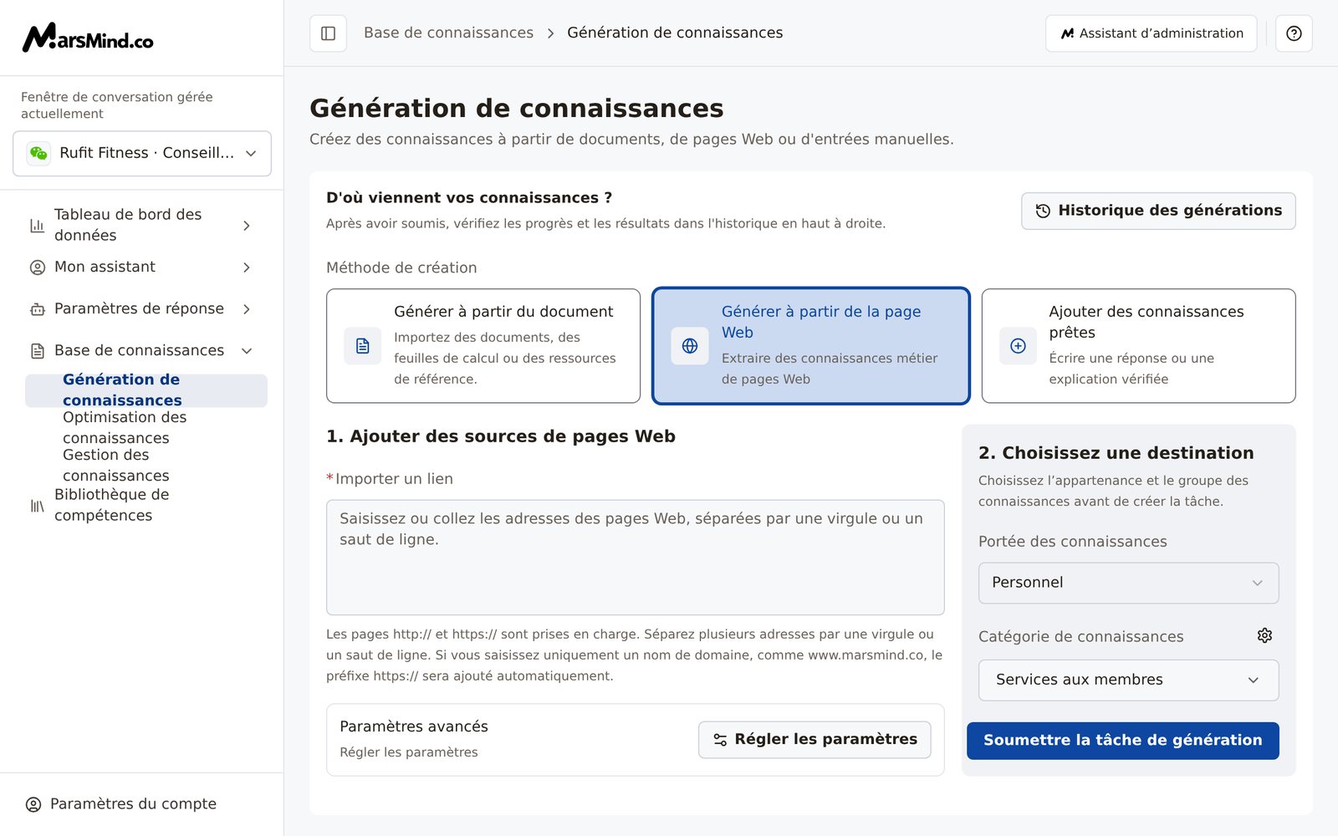Image resolution: width=1338 pixels, height=836 pixels.
Task: Open the Portée des connaissances Personnel dropdown
Action: pyautogui.click(x=1128, y=583)
